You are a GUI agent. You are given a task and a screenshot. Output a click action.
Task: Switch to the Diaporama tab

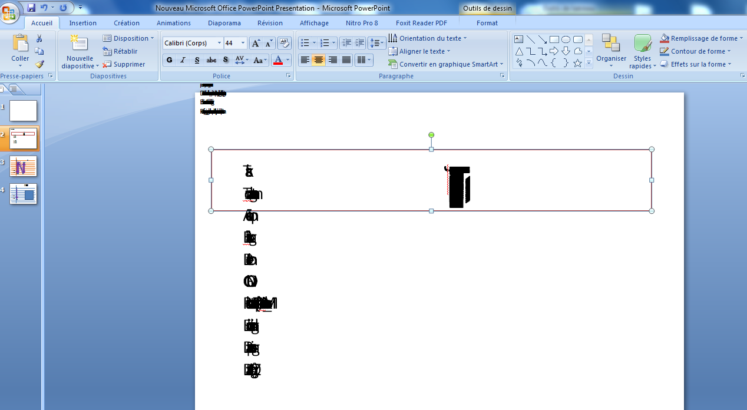coord(224,23)
